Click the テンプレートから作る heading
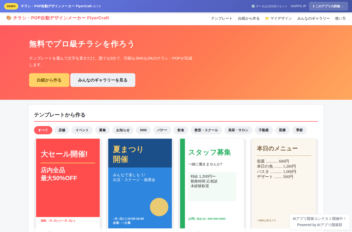The width and height of the screenshot is (352, 232). 60,115
